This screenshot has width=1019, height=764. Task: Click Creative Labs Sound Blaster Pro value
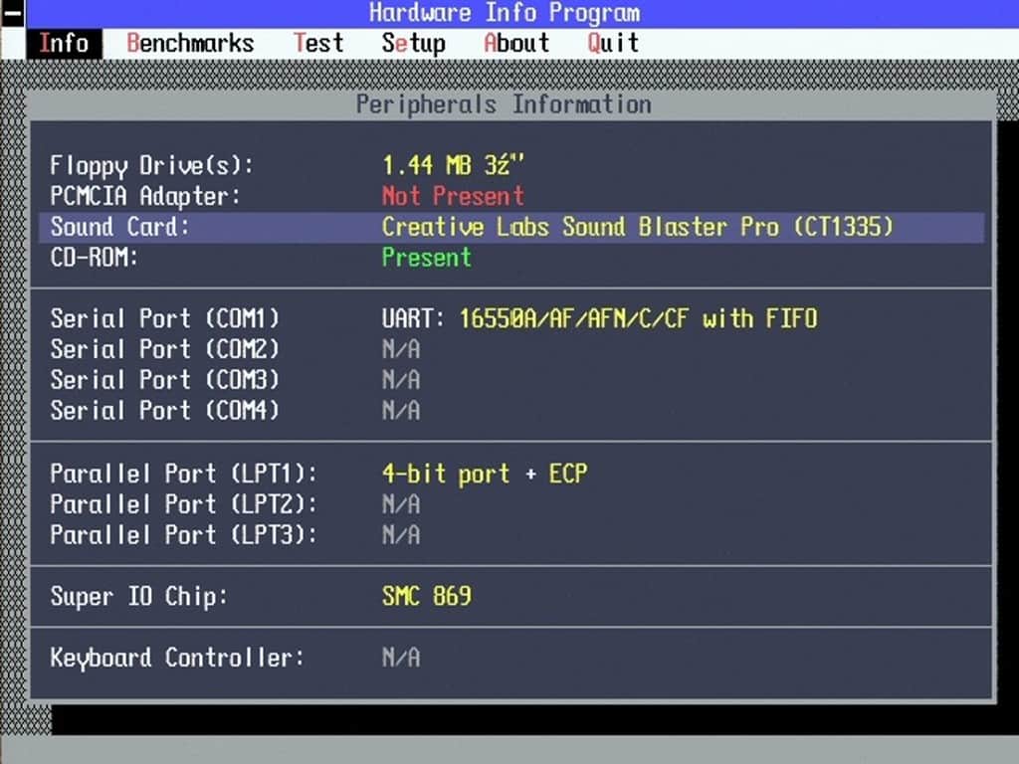click(x=638, y=228)
